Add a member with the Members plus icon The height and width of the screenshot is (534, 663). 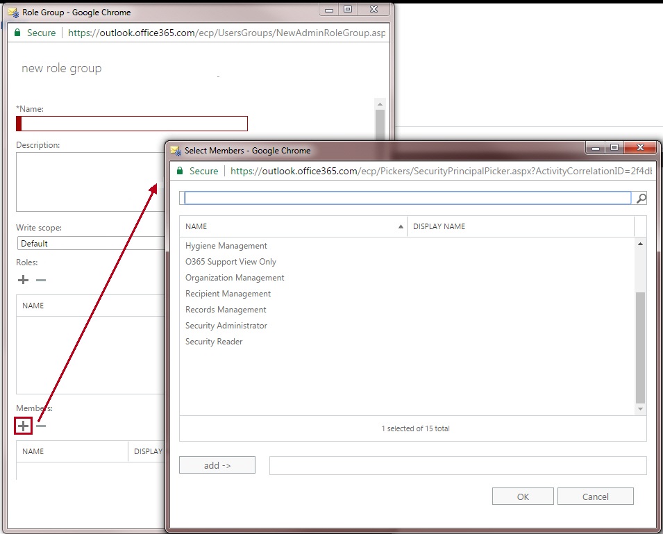coord(23,426)
